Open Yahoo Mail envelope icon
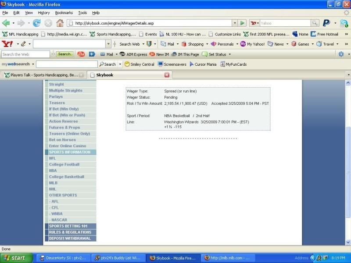This screenshot has width=351, height=263. [x=163, y=44]
